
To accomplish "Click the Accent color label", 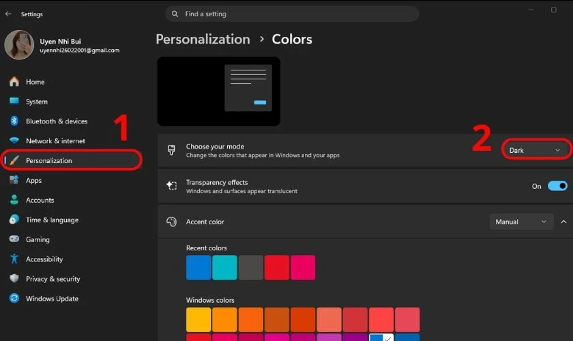I will coord(205,222).
